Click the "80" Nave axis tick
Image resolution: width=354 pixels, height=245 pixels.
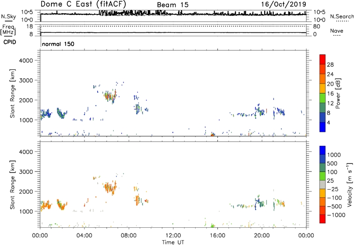316,27
